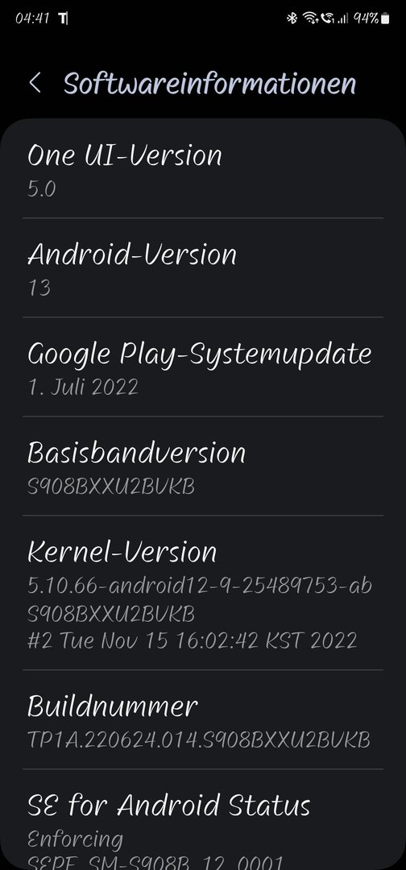The width and height of the screenshot is (406, 870).
Task: Tap the battery icon in status bar
Action: [385, 19]
